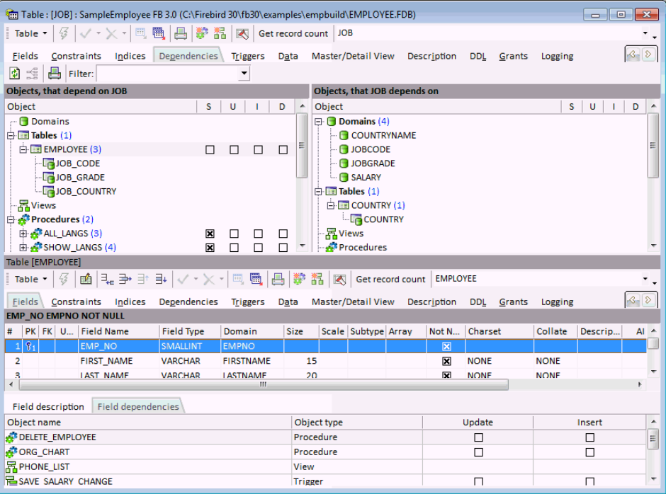Screen dimensions: 666x494
Task: Click the gear-and-flower procedure icon in the JOB toolbar
Action: coord(202,33)
